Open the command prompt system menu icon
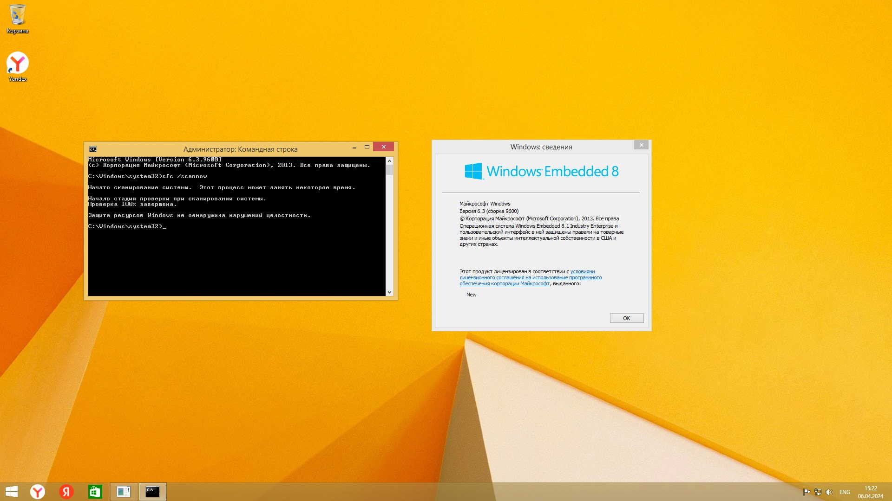 point(93,149)
